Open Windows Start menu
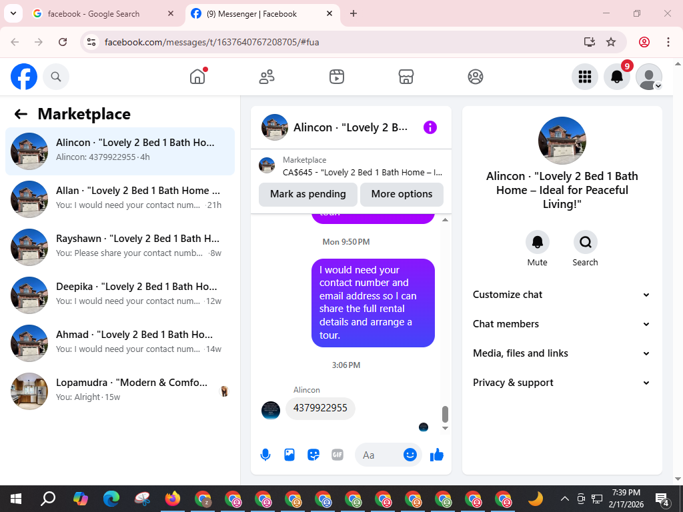This screenshot has height=512, width=683. tap(16, 499)
